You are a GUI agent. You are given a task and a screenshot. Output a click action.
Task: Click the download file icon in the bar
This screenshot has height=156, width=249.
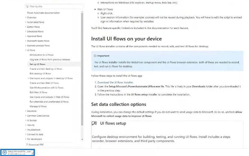[x=4, y=153]
